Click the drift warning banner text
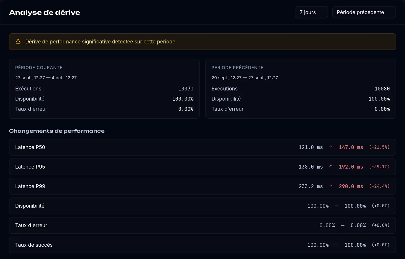 [101, 42]
